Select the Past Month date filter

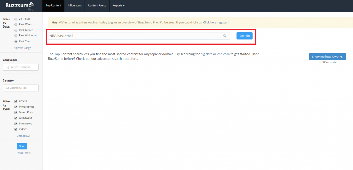(x=16, y=30)
